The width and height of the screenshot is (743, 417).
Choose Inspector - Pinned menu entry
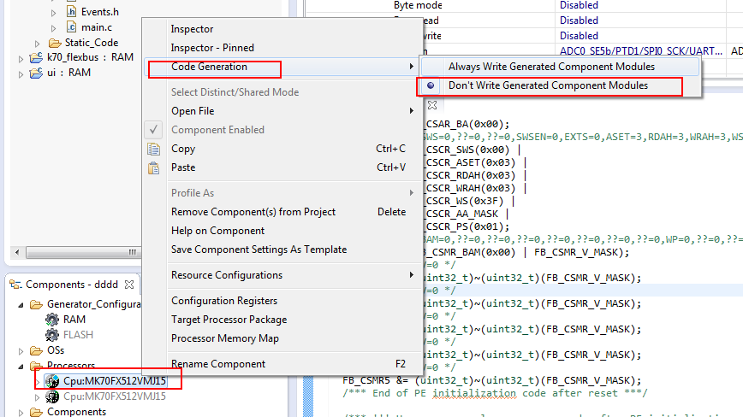click(x=212, y=48)
